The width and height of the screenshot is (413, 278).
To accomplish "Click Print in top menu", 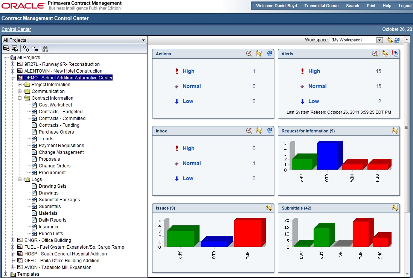I will point(371,6).
